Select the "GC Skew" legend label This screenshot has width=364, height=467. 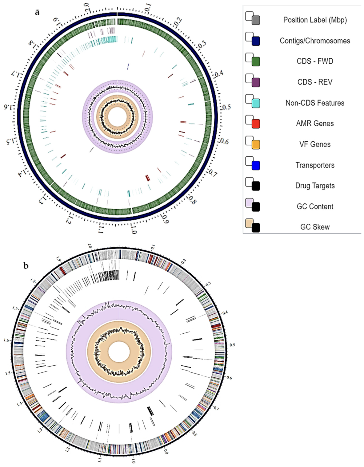[315, 227]
